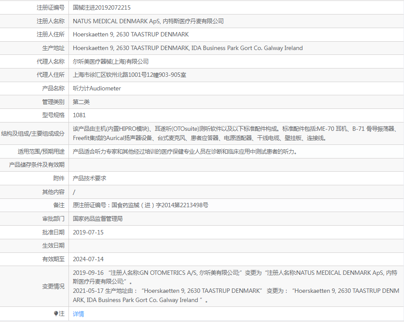Select the 2019-09-16 change record line
The image size is (404, 324).
point(235,277)
